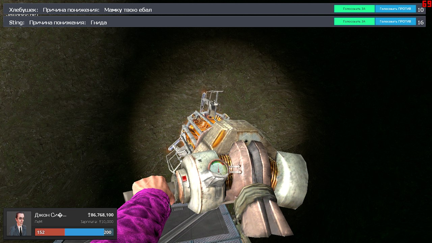Click the name "Sting:" in the vote row
Viewport: 432px width, 243px height.
point(17,23)
